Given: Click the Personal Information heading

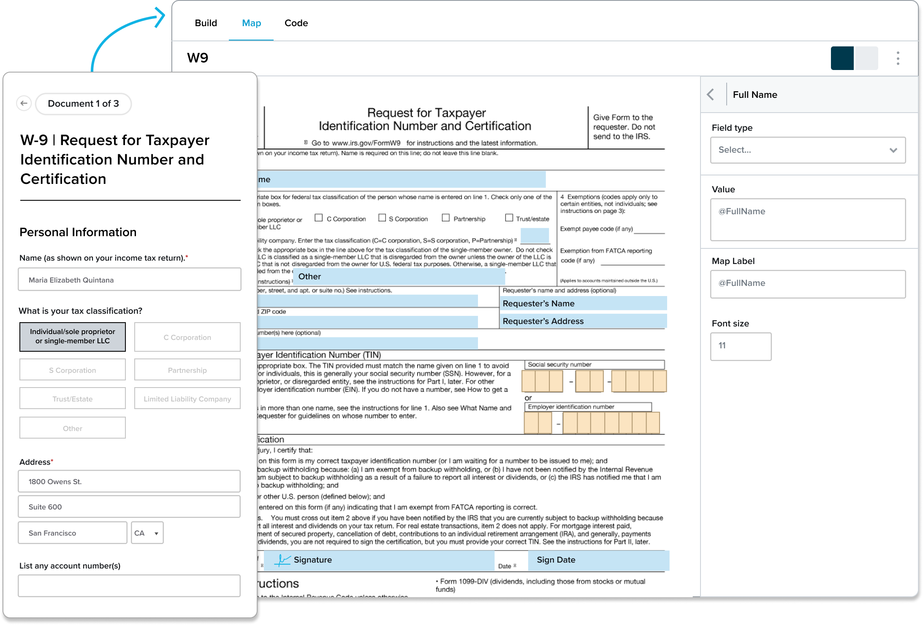Looking at the screenshot, I should pos(78,232).
